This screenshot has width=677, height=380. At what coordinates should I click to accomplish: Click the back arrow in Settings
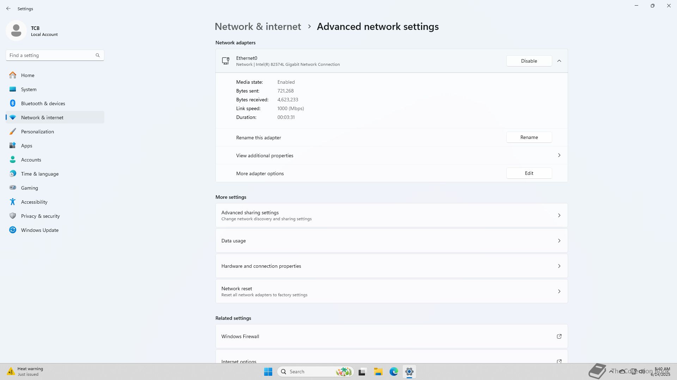coord(8,8)
